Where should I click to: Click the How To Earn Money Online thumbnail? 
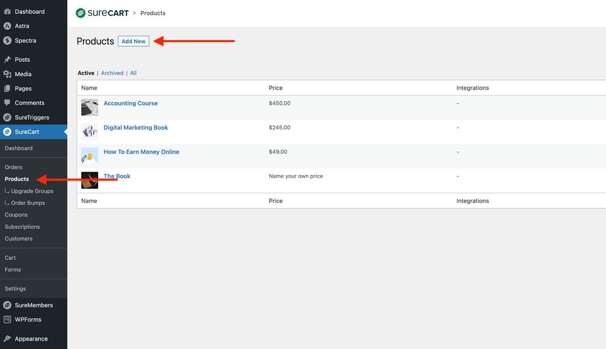(x=90, y=156)
